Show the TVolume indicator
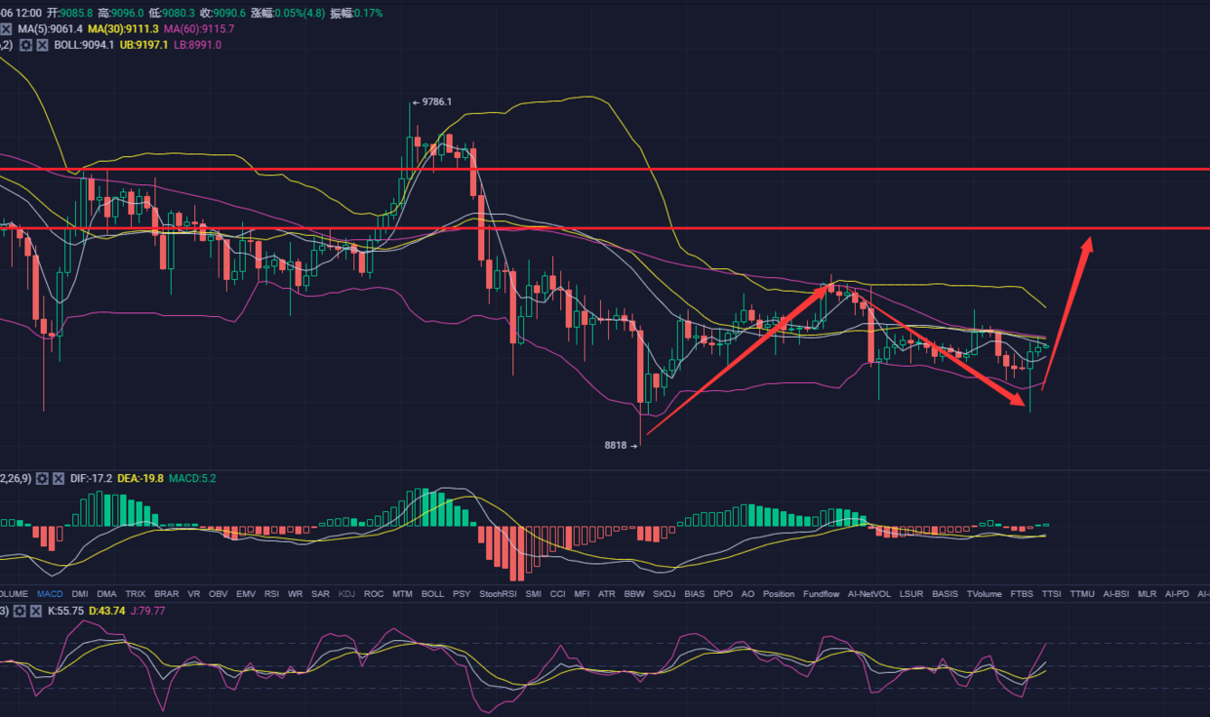 point(985,593)
